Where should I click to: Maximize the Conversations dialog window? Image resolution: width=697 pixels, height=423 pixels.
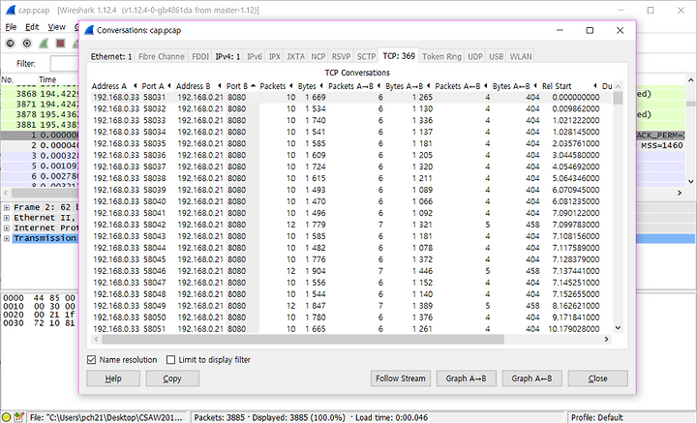click(x=590, y=30)
